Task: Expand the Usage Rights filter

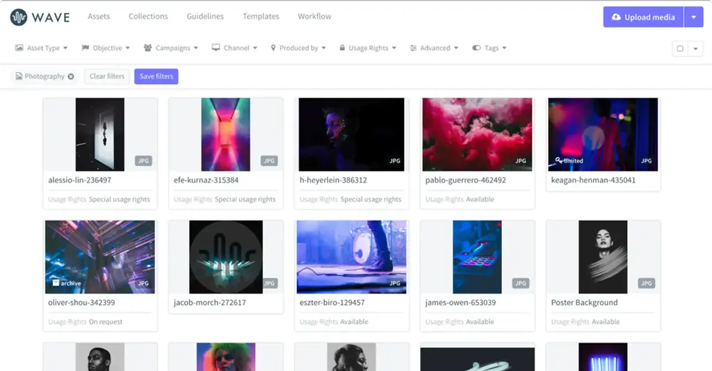Action: click(368, 48)
